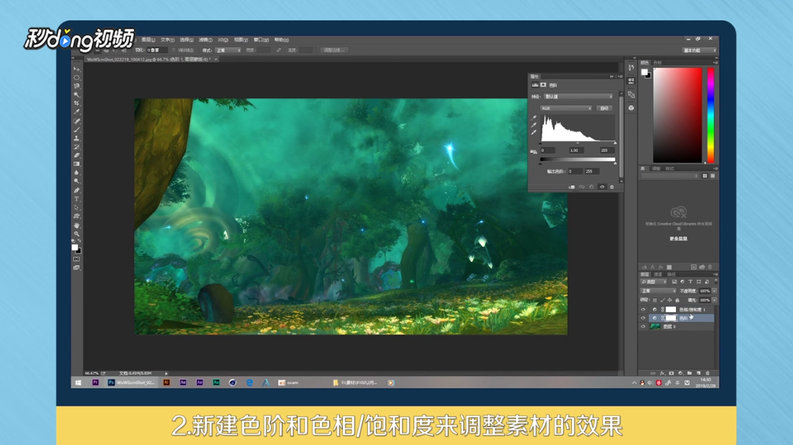Screen dimensions: 793x445
Task: Select the Pen tool
Action: [x=76, y=190]
